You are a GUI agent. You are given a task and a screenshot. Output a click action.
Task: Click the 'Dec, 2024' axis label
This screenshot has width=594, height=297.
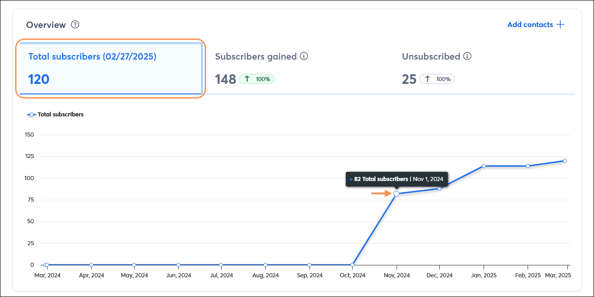point(439,275)
